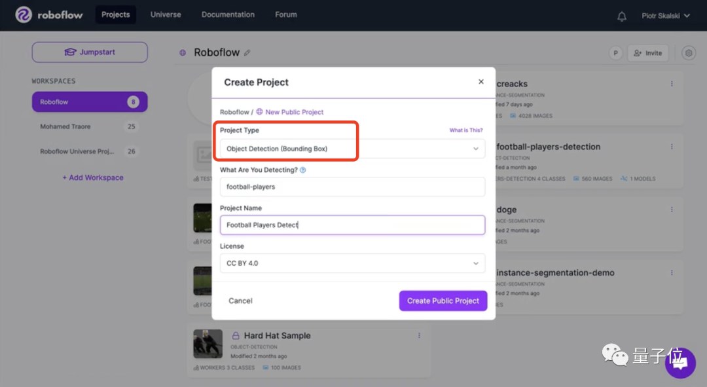Viewport: 707px width, 387px height.
Task: Expand Piotr Skalski user menu
Action: pos(666,16)
